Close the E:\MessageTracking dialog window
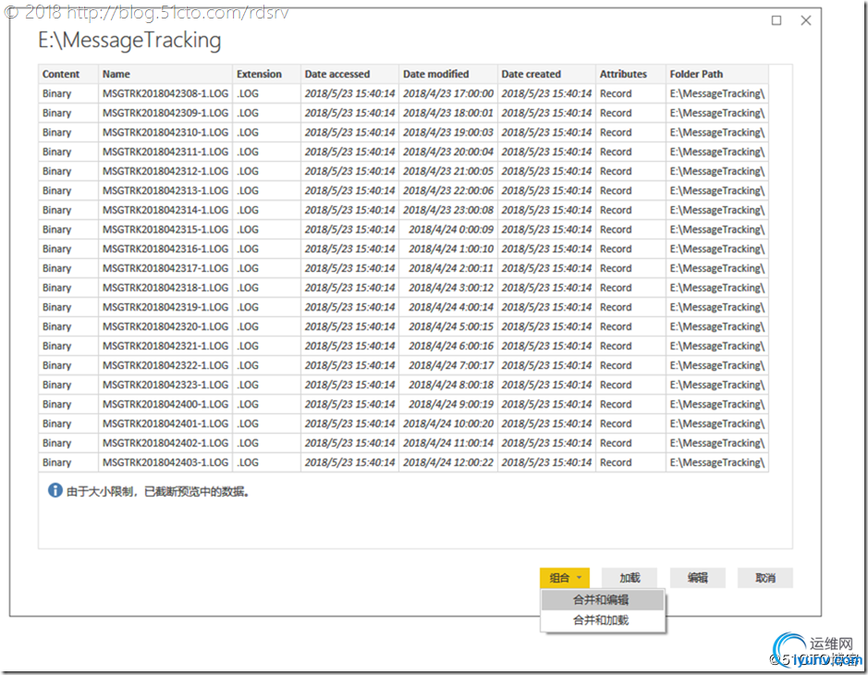 click(806, 20)
